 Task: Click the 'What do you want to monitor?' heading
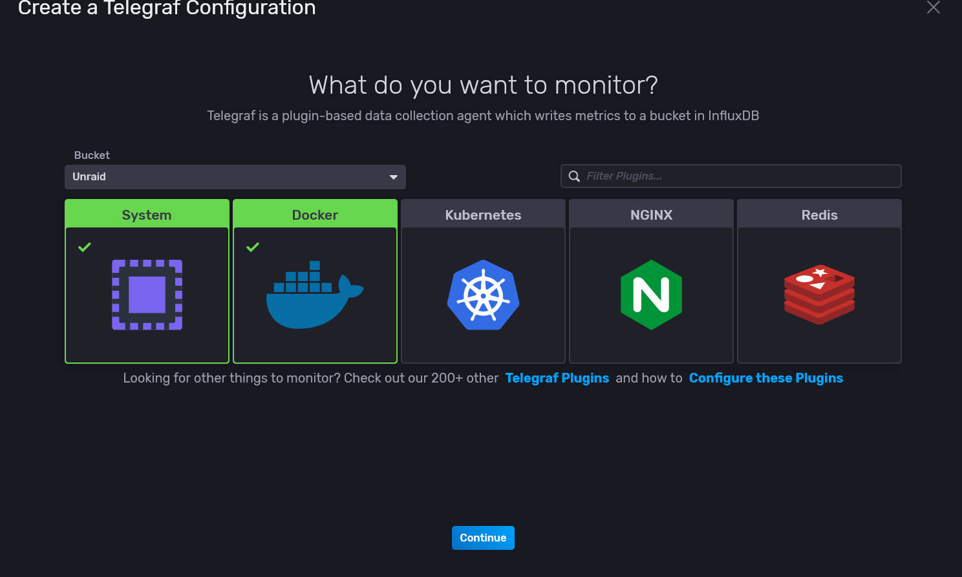point(483,85)
